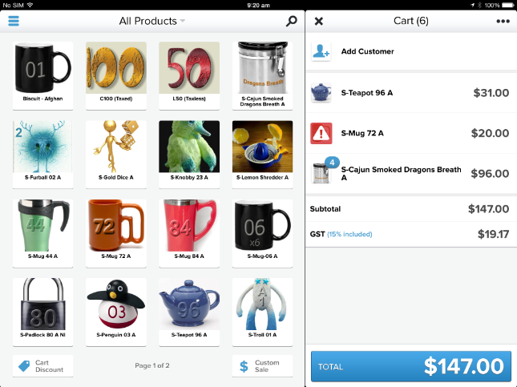The height and width of the screenshot is (387, 517).
Task: Tap the GST 15% included link
Action: point(349,234)
